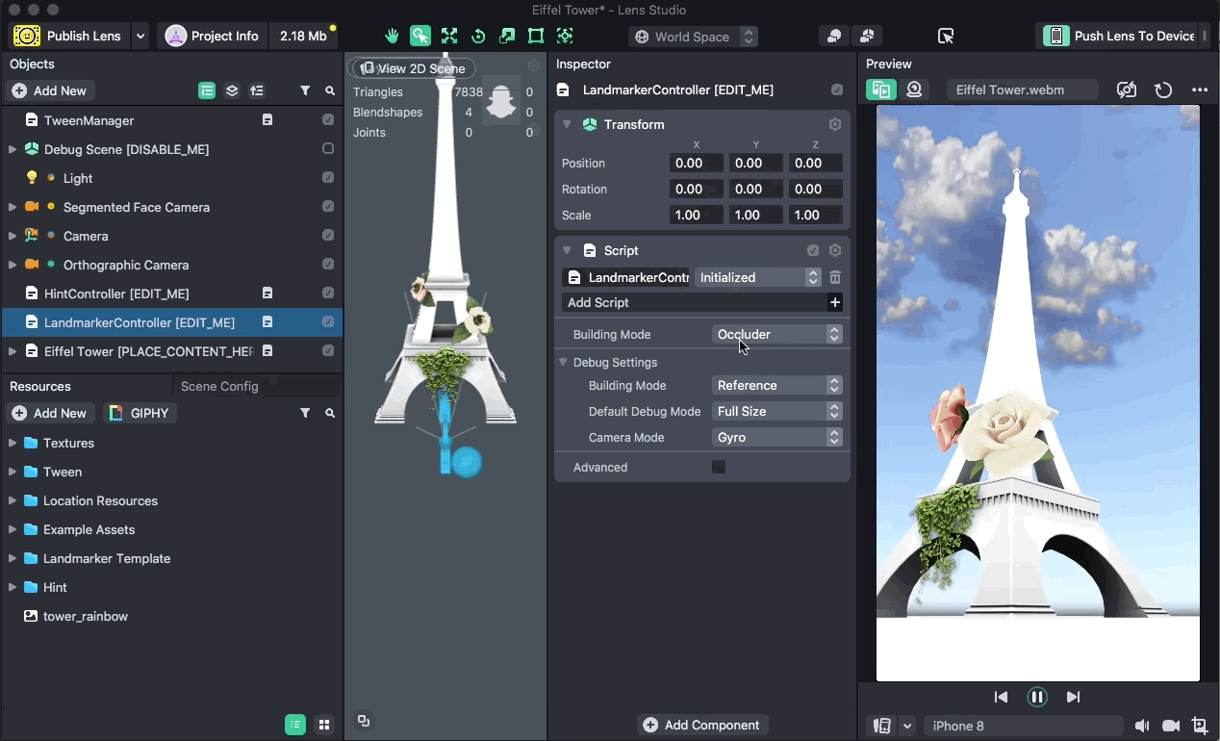Click the rotate tool icon
Image resolution: width=1220 pixels, height=741 pixels.
pos(478,37)
